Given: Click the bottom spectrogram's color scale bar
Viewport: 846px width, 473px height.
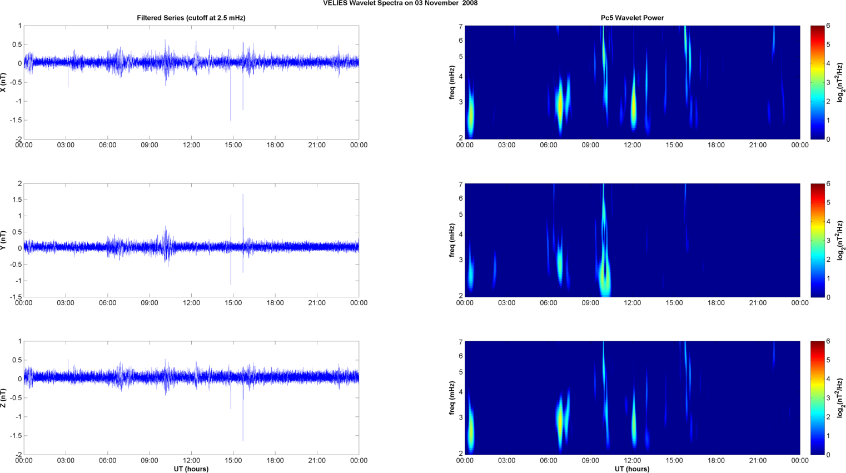Looking at the screenshot, I should tap(817, 398).
